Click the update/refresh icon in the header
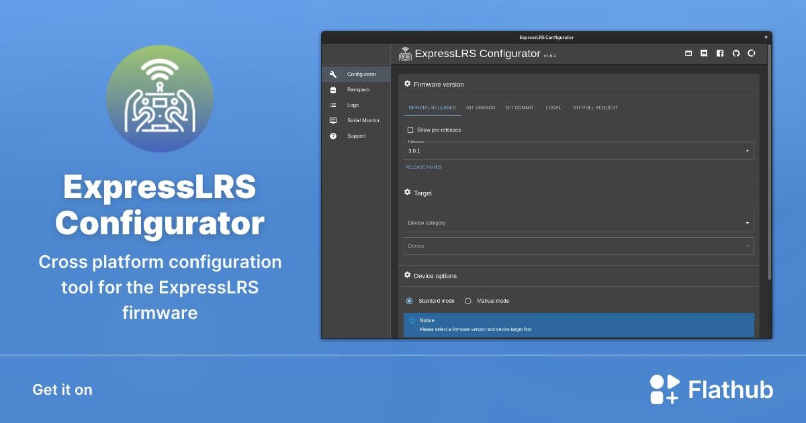 (752, 53)
